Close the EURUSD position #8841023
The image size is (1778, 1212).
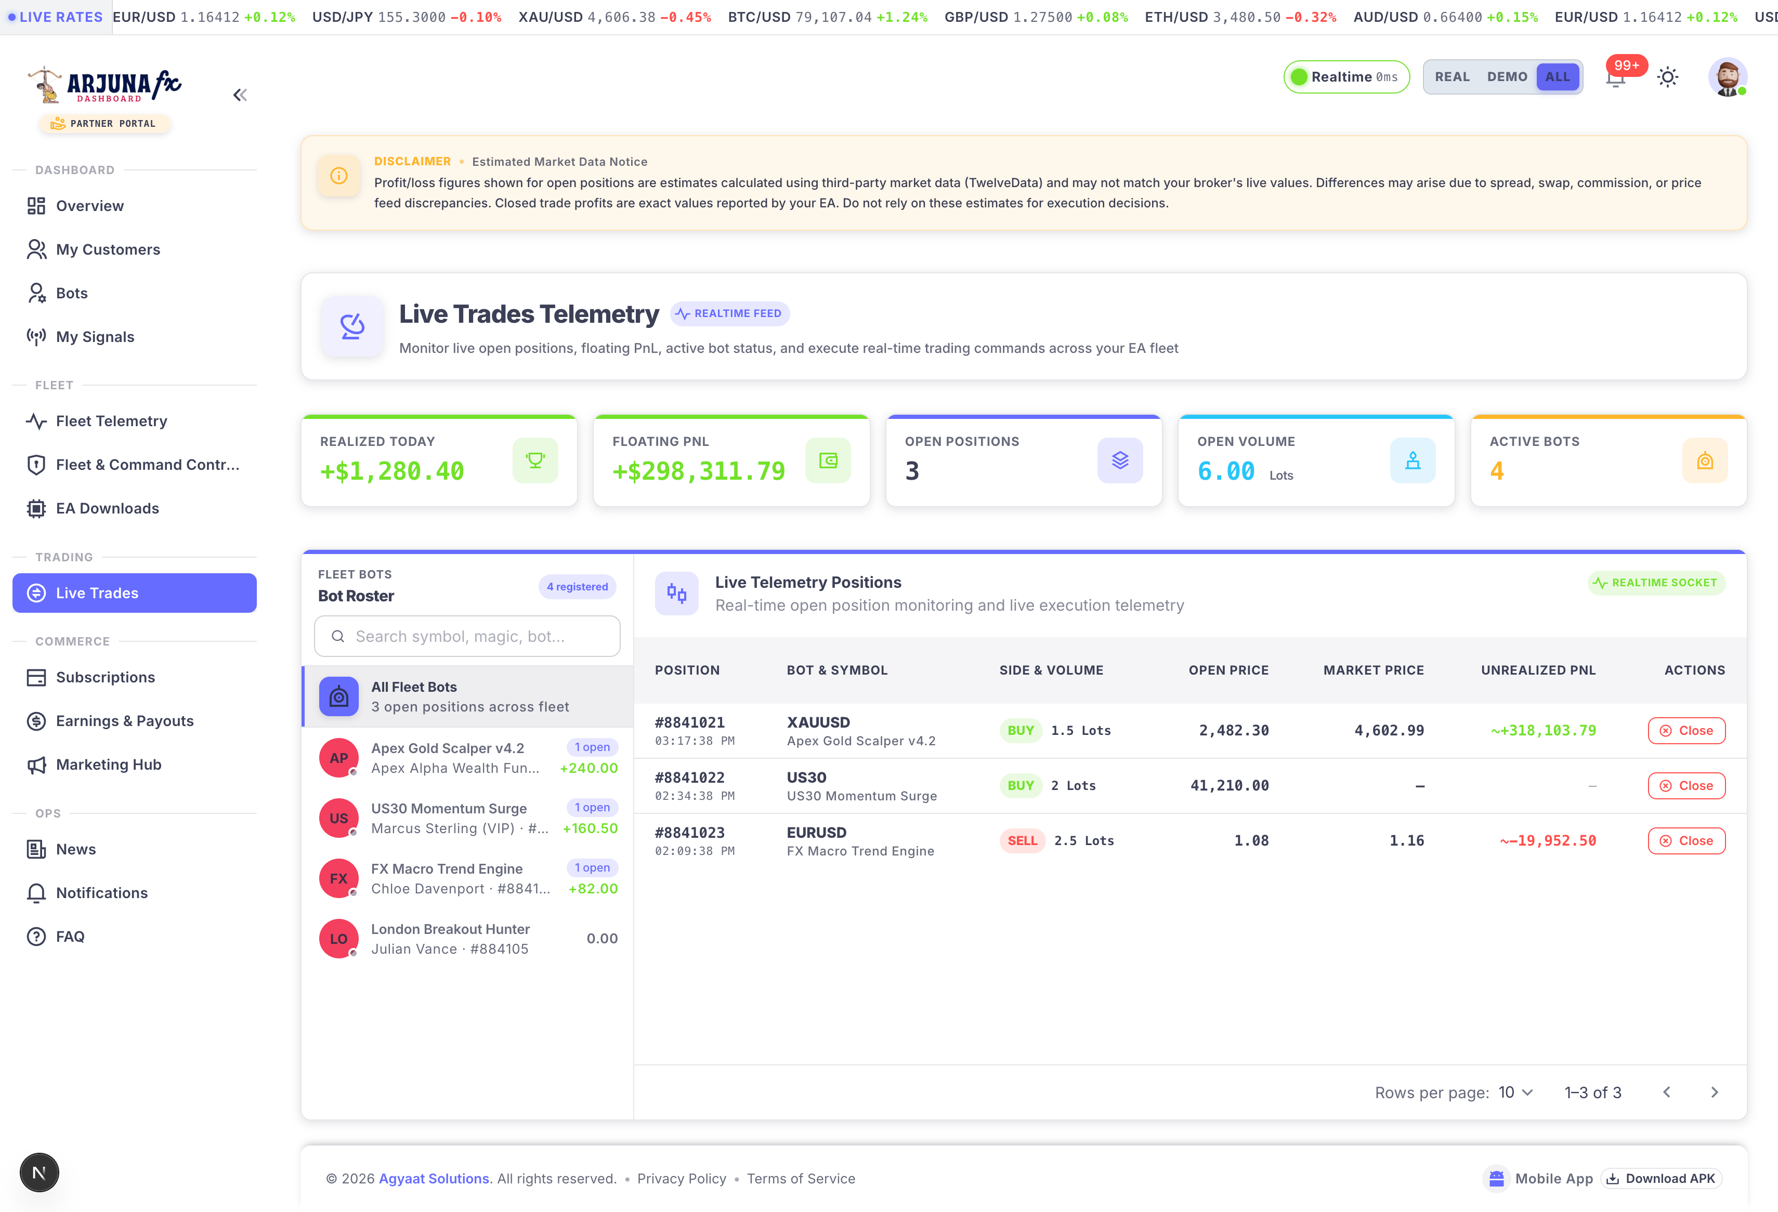pyautogui.click(x=1686, y=840)
